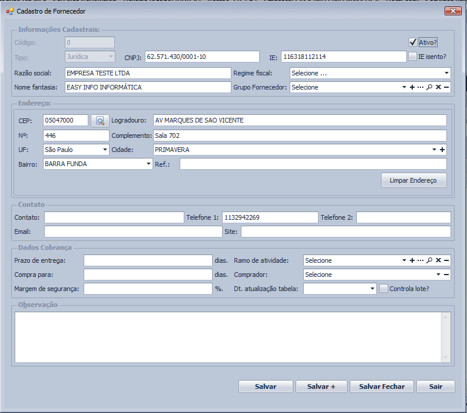
Task: Enable the IE isento? checkbox
Action: click(x=412, y=57)
